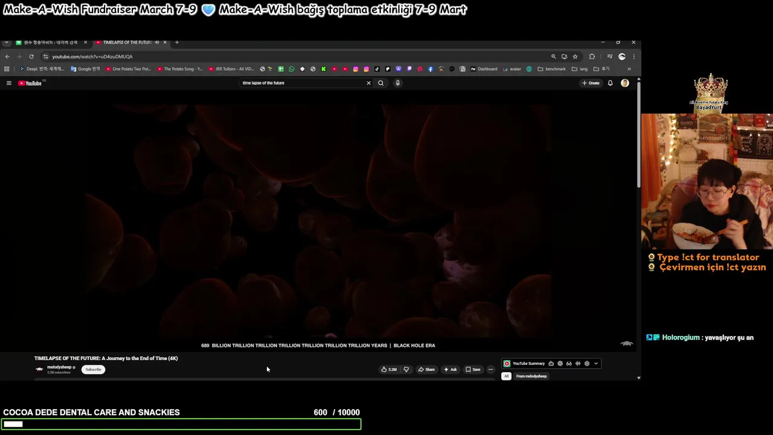Switch to the Naver search tab
Screen dimensions: 773x435
(51, 42)
